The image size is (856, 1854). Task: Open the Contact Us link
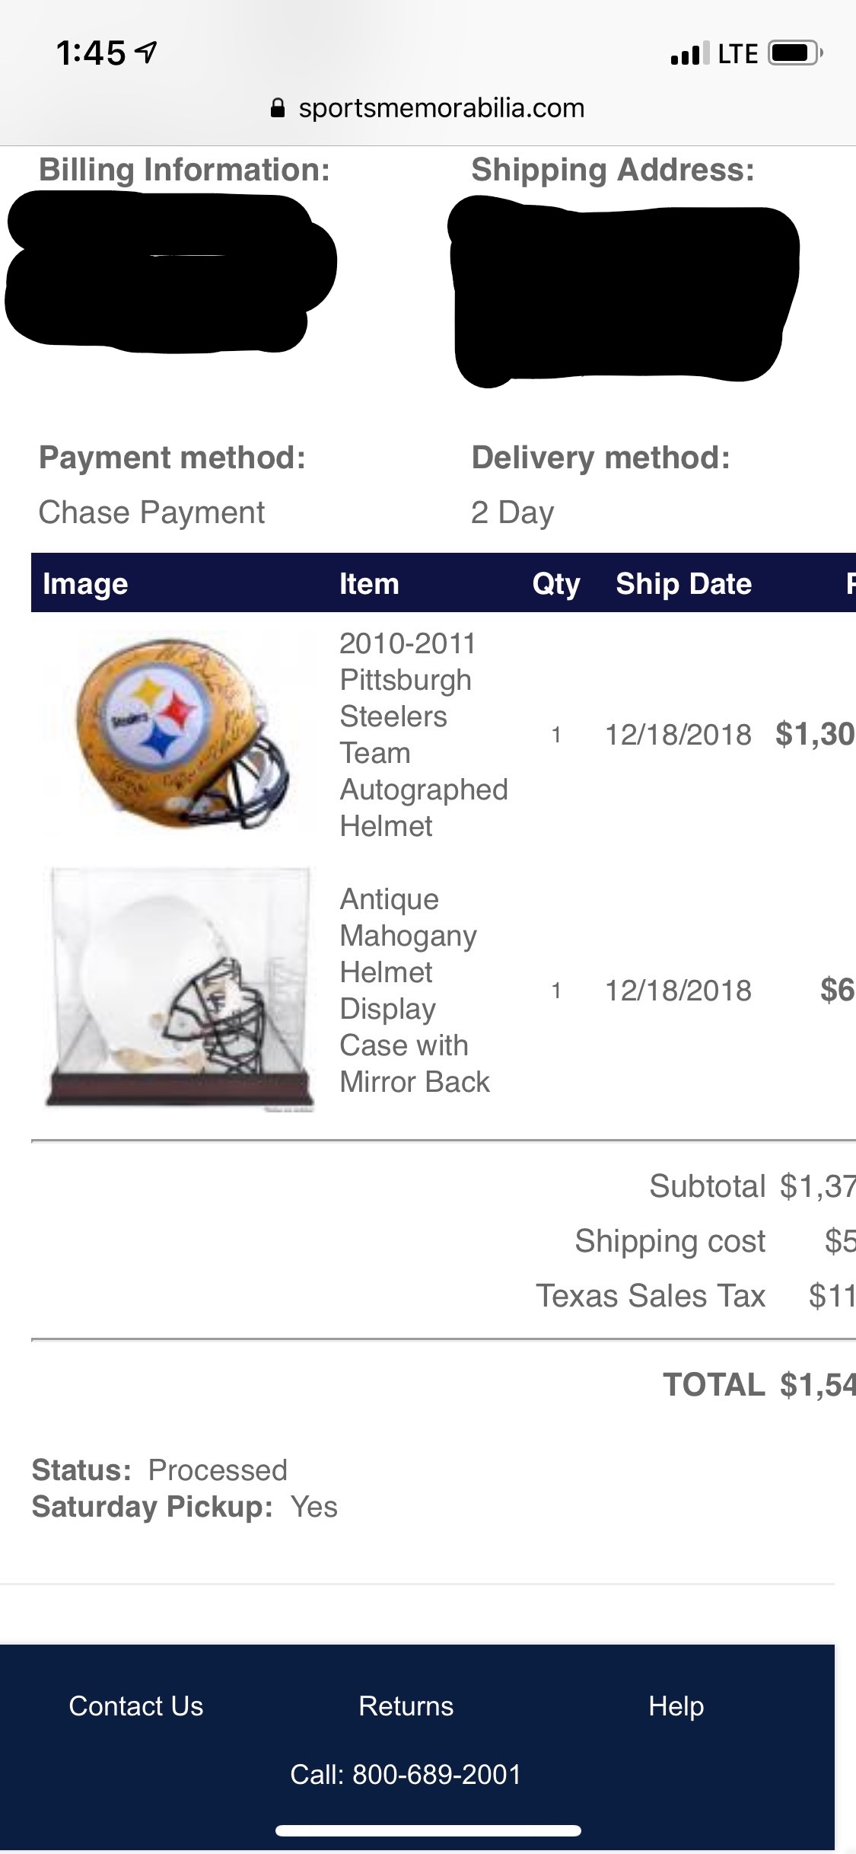pyautogui.click(x=136, y=1706)
